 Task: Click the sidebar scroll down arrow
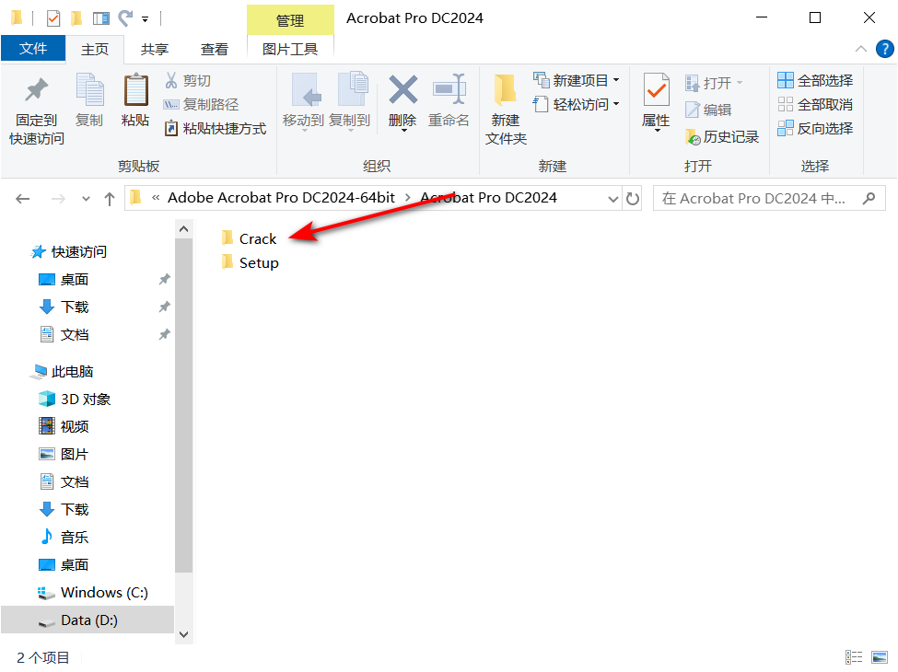[x=184, y=635]
